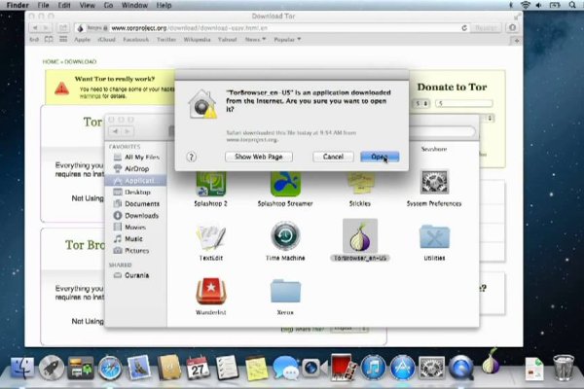Select Downloads in the Finder sidebar
The image size is (584, 389).
[140, 215]
